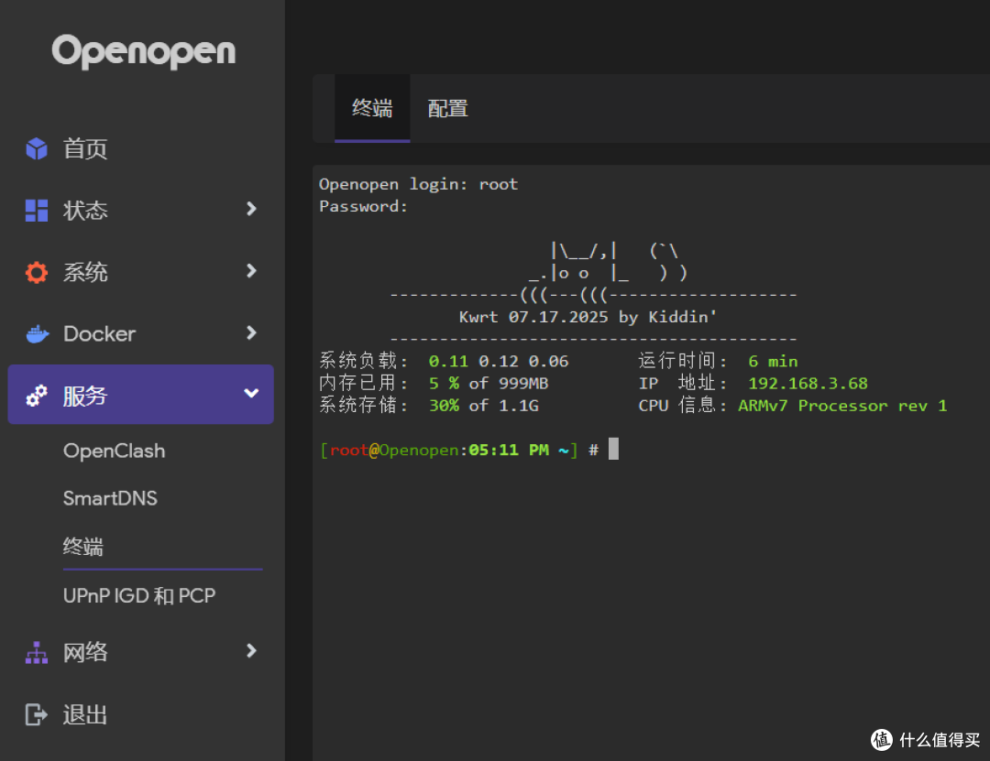Switch to the 配置 tab
The image size is (990, 761).
coord(448,109)
